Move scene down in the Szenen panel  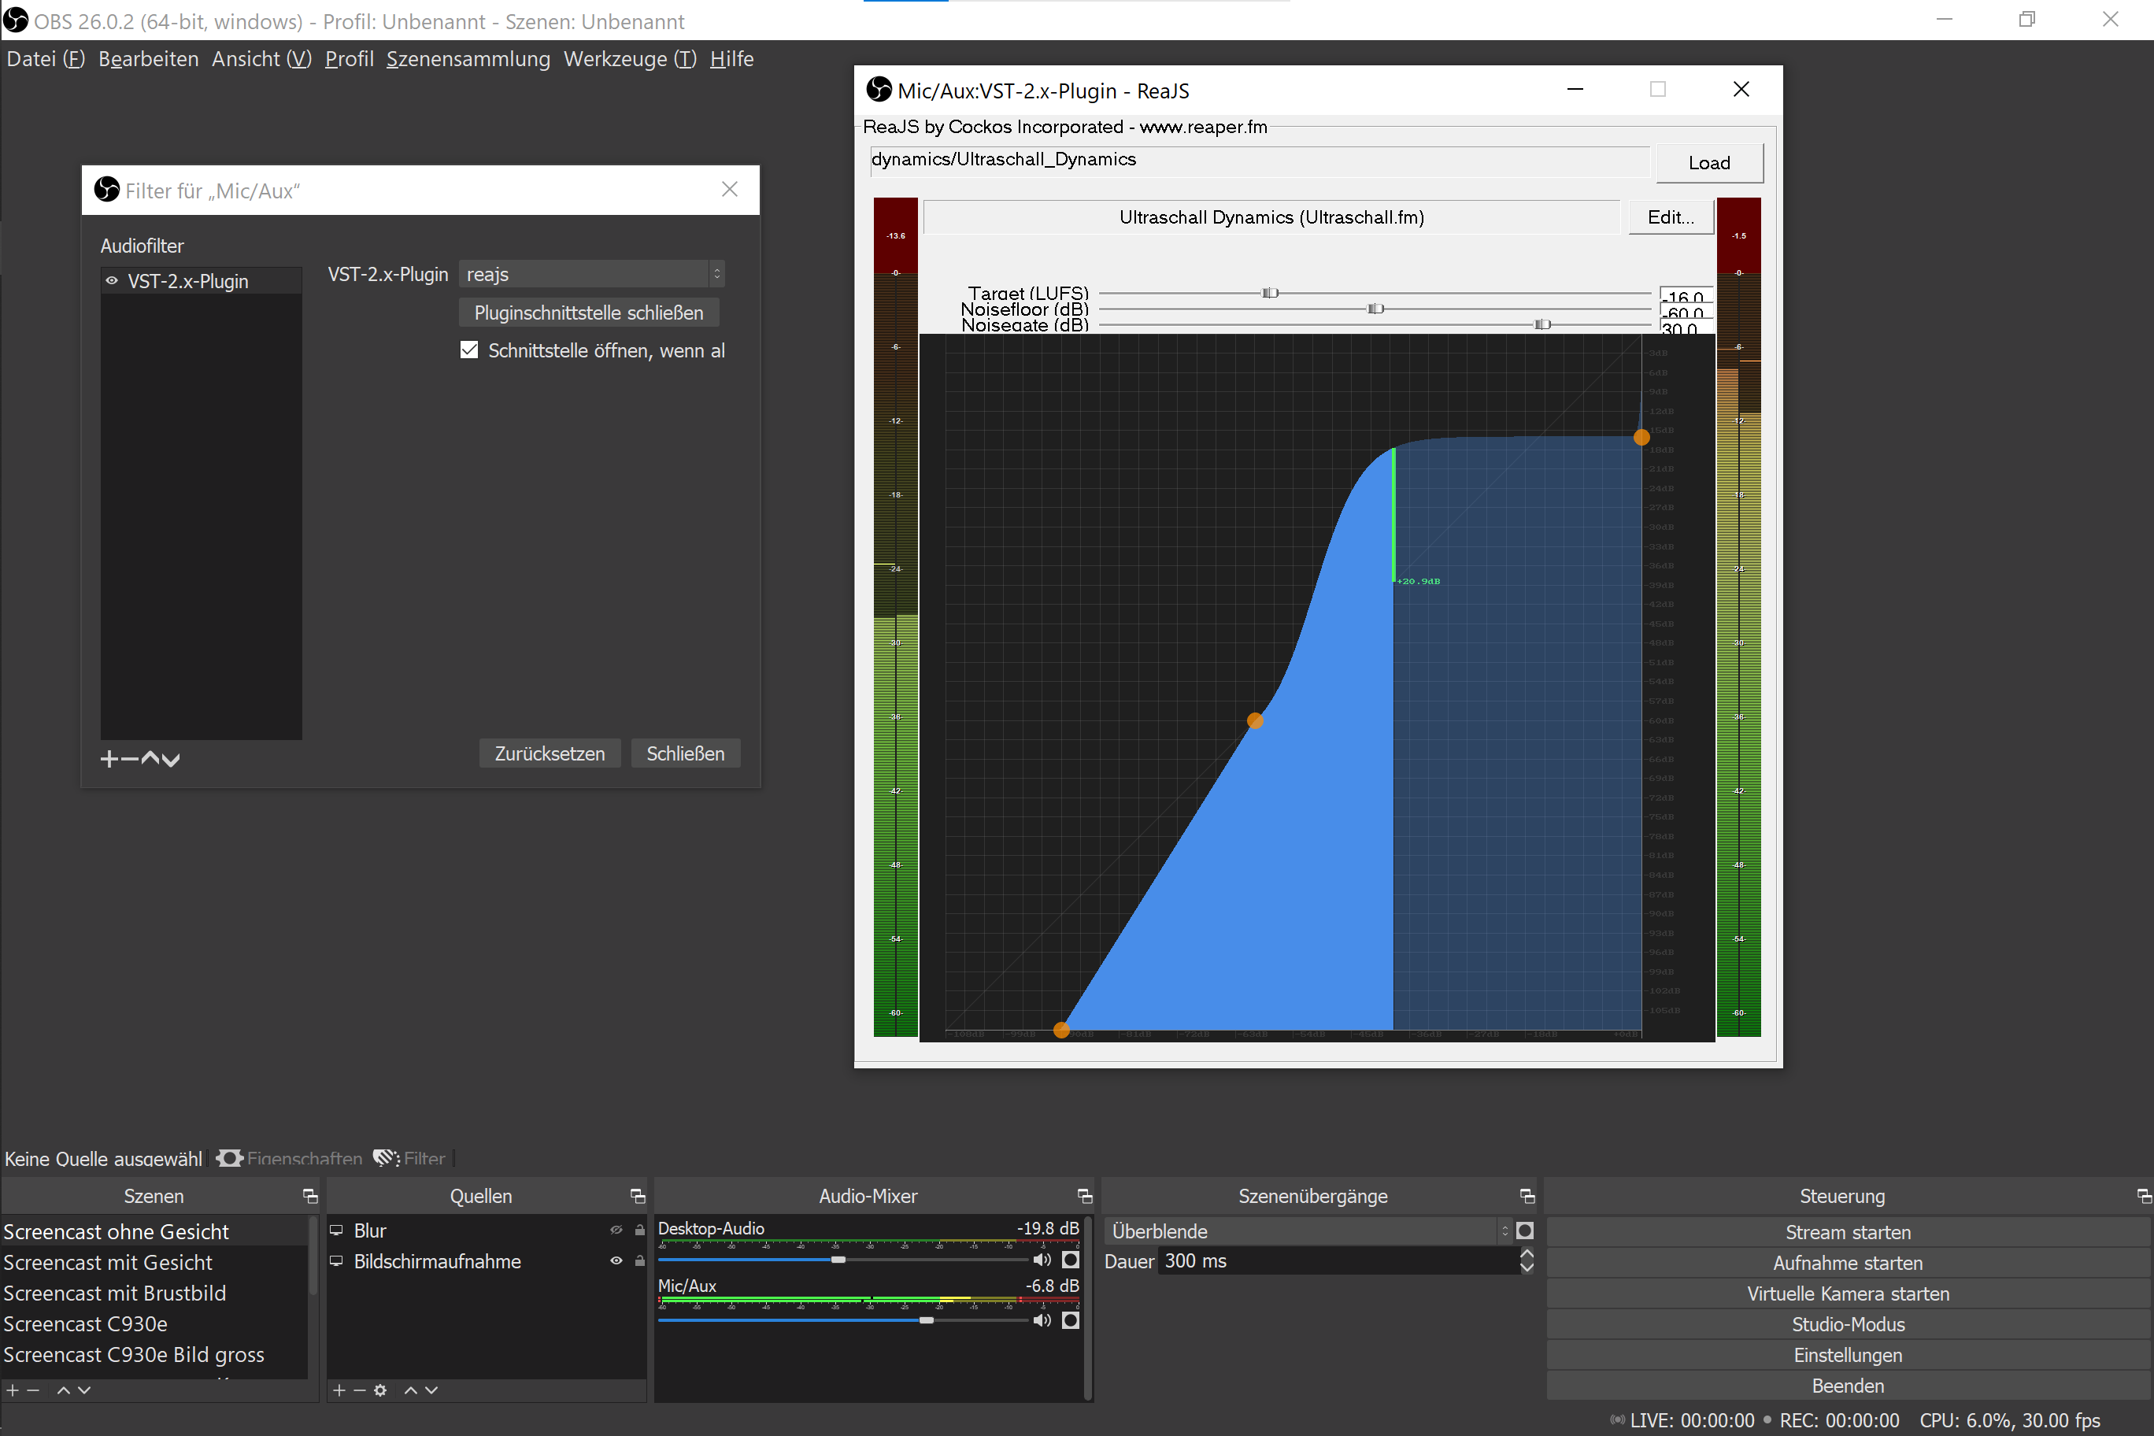[x=84, y=1390]
